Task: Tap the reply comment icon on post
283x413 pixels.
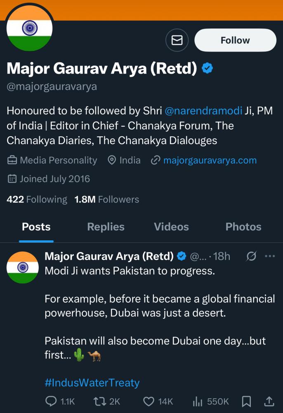Action: coord(51,401)
